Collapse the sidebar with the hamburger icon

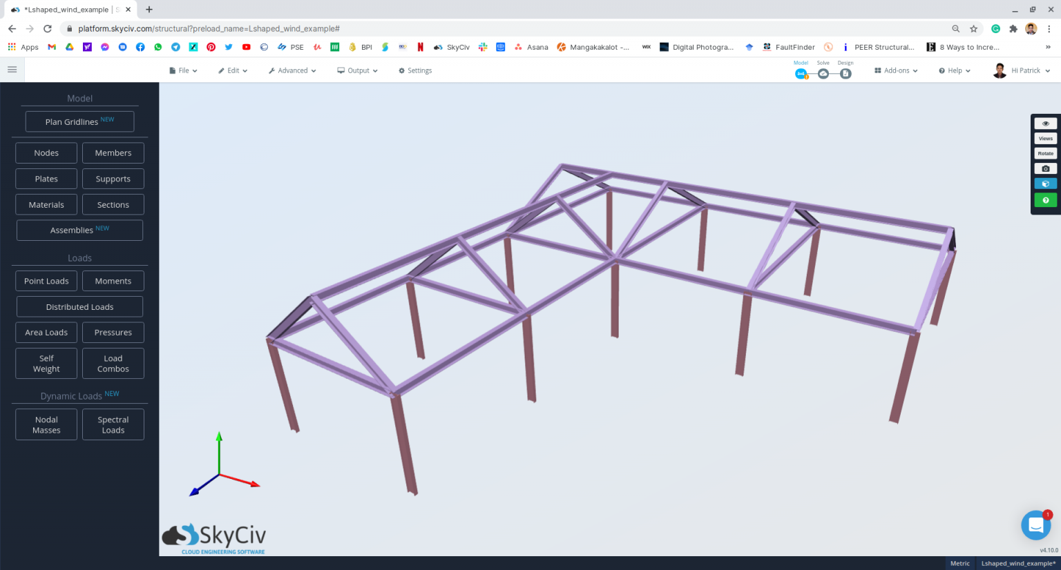click(12, 69)
